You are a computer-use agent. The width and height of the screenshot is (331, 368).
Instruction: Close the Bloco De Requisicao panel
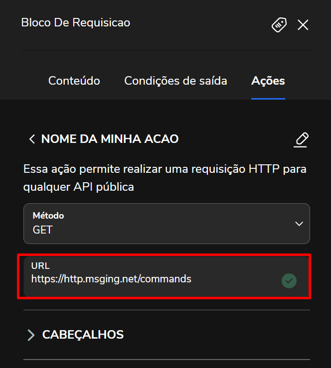[303, 25]
